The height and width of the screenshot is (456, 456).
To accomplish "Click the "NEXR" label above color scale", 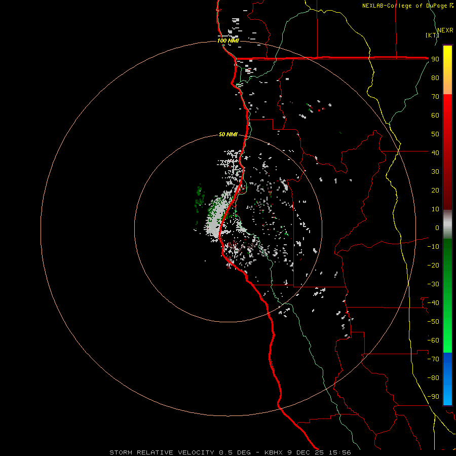I will click(445, 30).
